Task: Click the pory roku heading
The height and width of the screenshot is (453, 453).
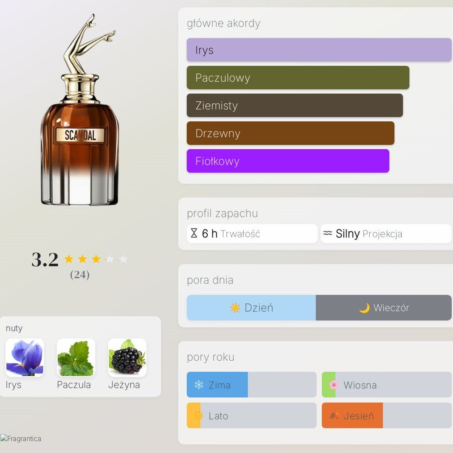Action: (211, 357)
